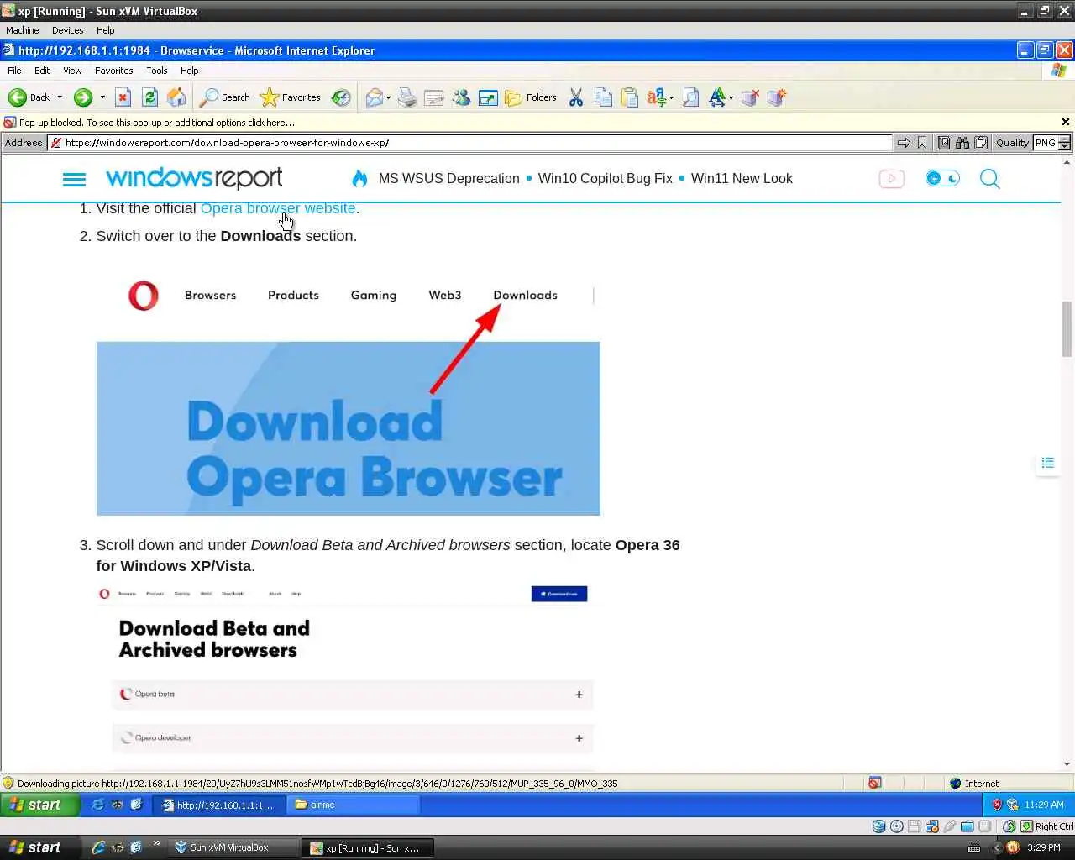Click the Text Size letter A icon
The height and width of the screenshot is (860, 1075).
pos(717,97)
